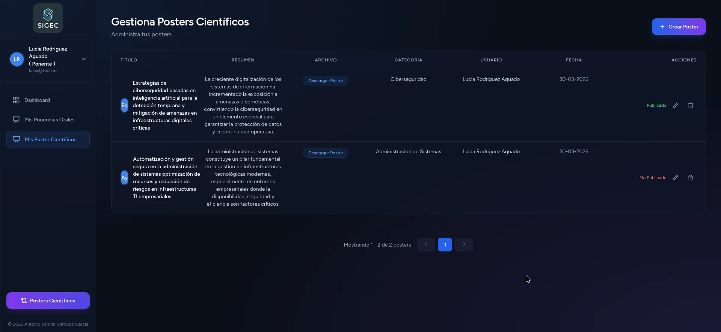The image size is (721, 332).
Task: Download the ciberseguridad poster file
Action: point(326,81)
